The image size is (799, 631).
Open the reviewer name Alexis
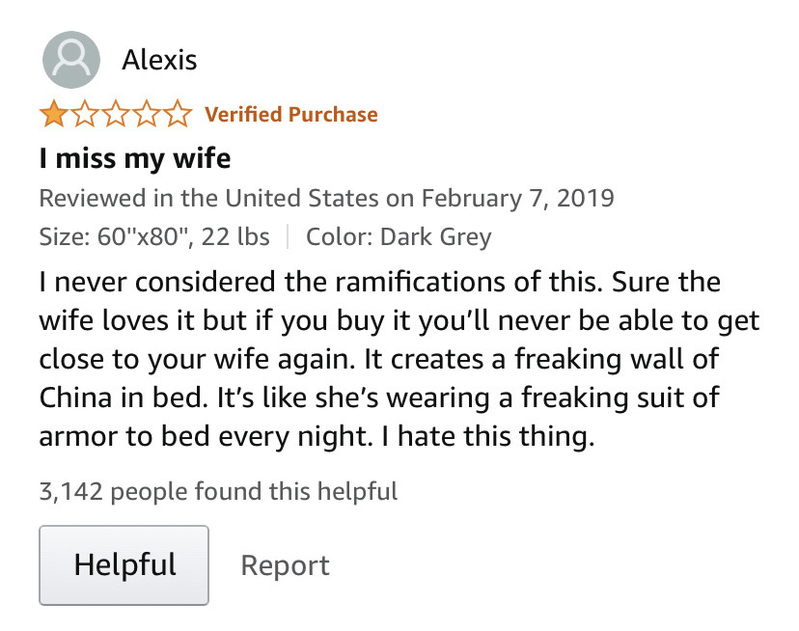(159, 61)
